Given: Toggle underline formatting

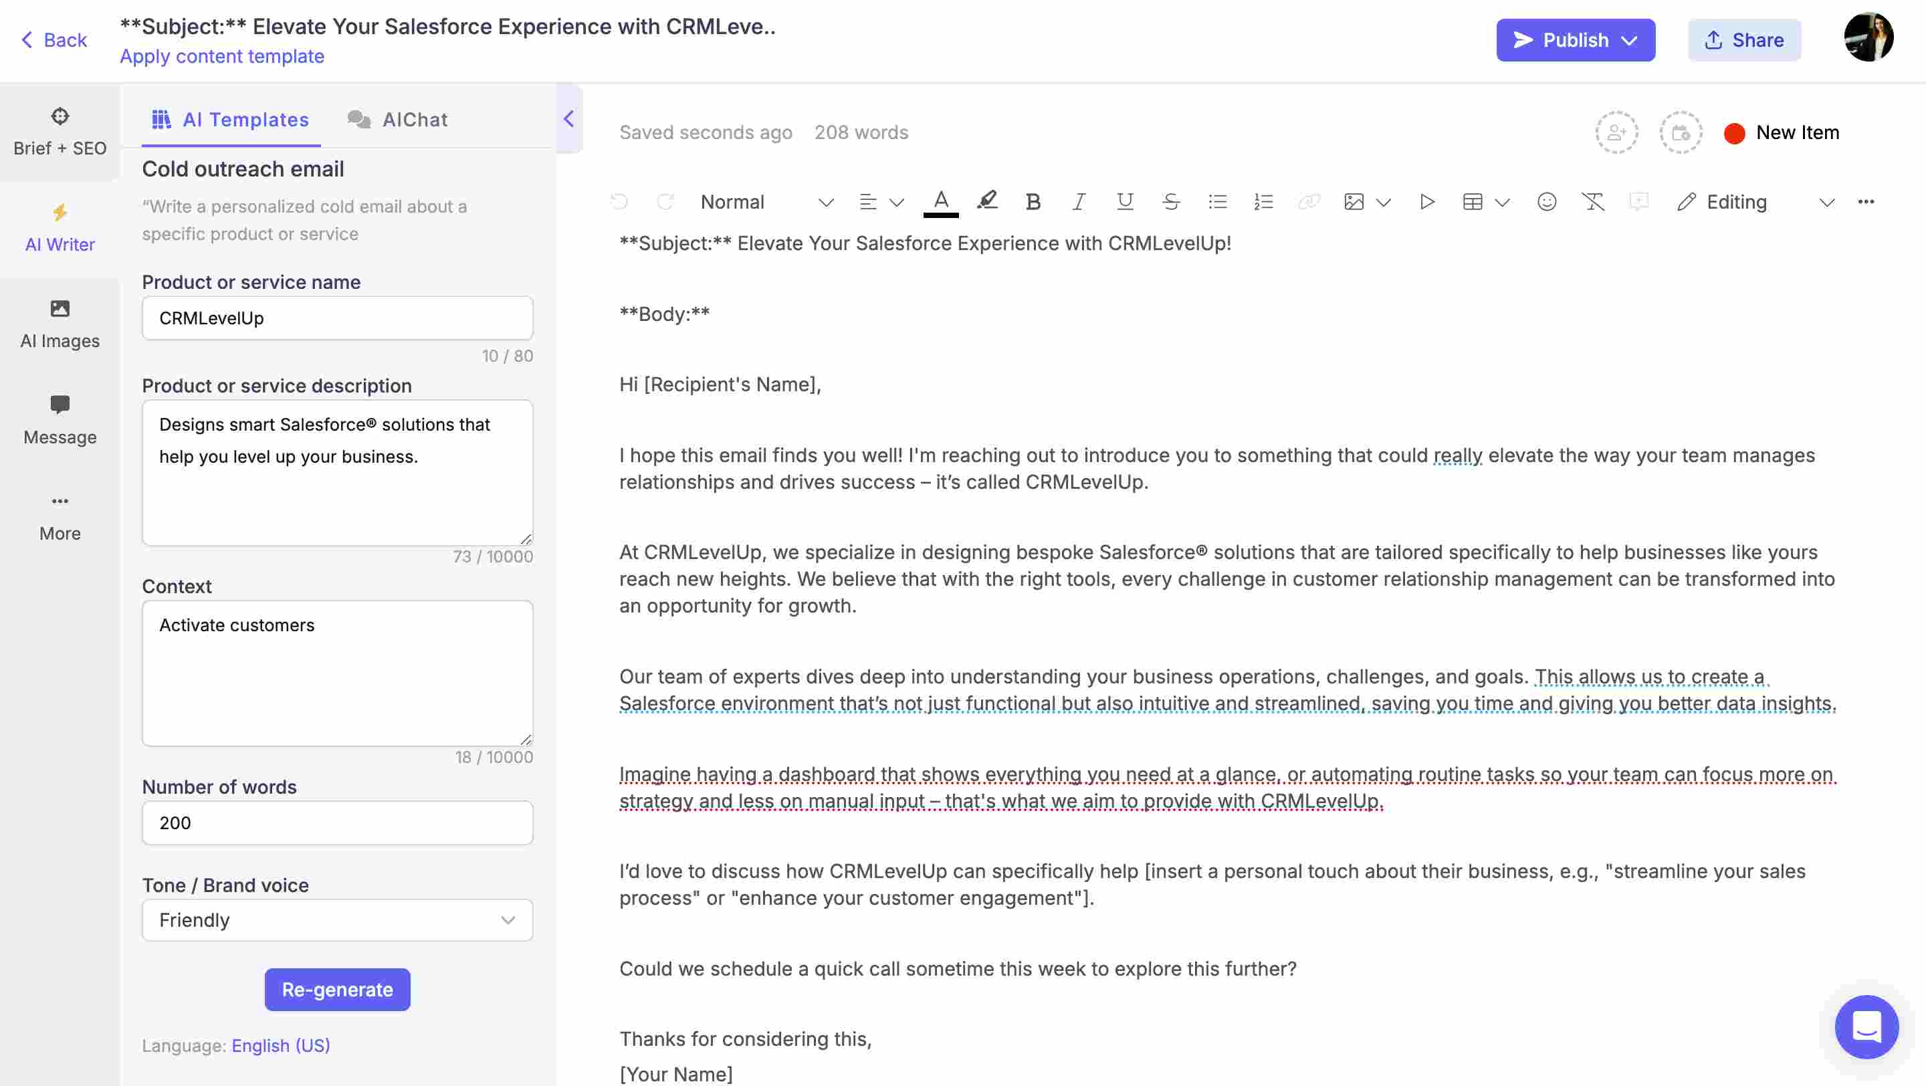Looking at the screenshot, I should click(1124, 202).
